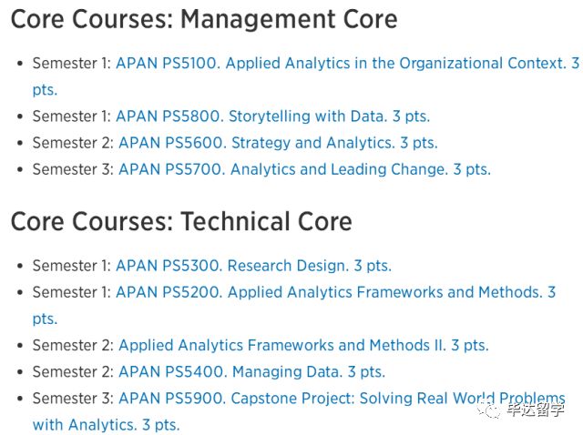Open APAN PS5900 Capstone Project link
The image size is (583, 435).
[342, 399]
